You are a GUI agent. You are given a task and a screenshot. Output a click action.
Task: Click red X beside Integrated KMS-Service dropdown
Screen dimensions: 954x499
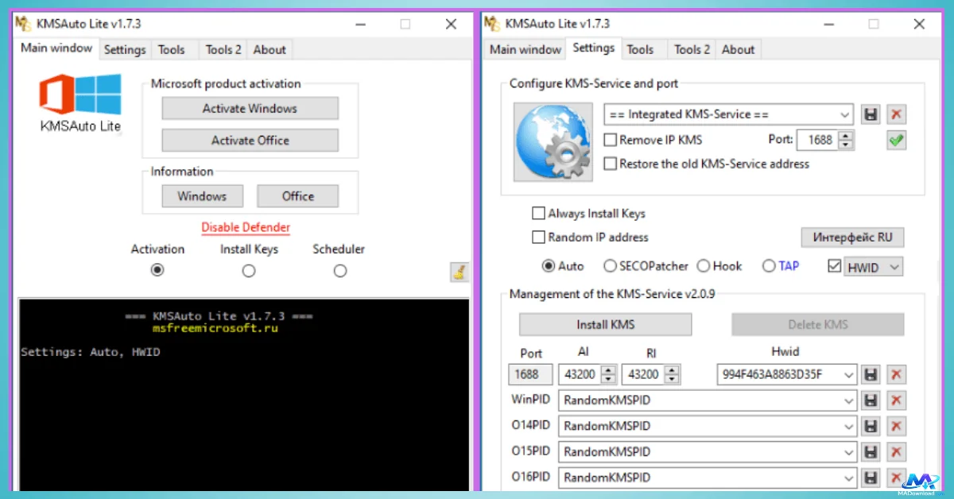(x=897, y=114)
